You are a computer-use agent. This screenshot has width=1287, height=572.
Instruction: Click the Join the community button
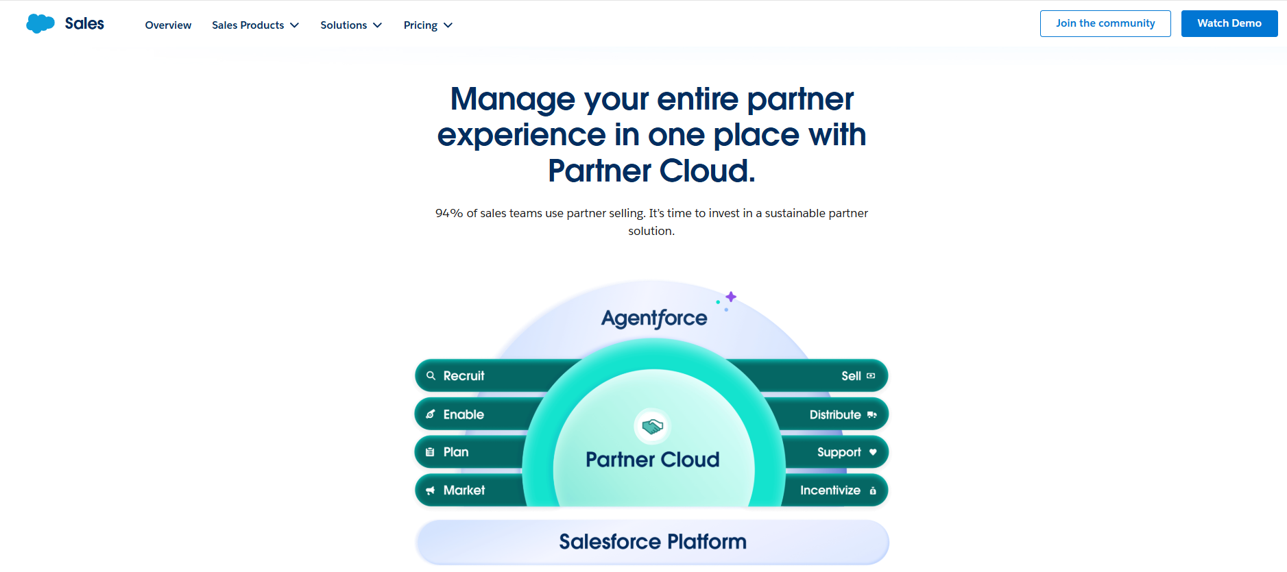(1105, 23)
